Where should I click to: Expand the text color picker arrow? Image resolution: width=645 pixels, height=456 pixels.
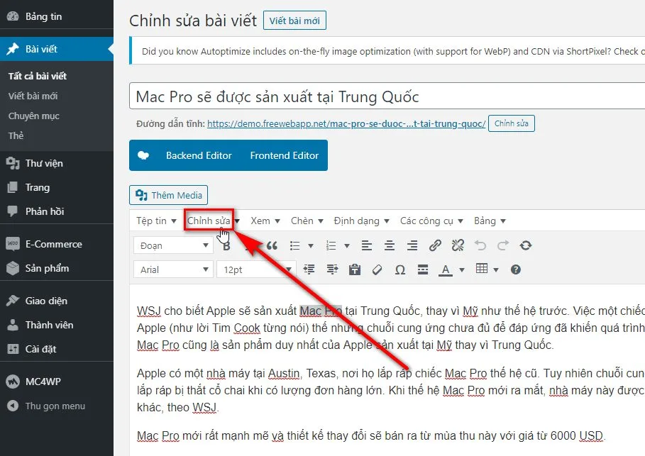pos(462,269)
